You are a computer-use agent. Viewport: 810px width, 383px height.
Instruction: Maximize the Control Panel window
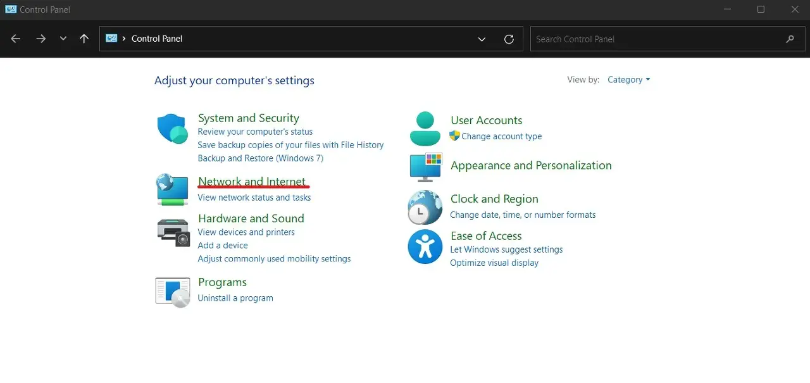click(x=761, y=9)
